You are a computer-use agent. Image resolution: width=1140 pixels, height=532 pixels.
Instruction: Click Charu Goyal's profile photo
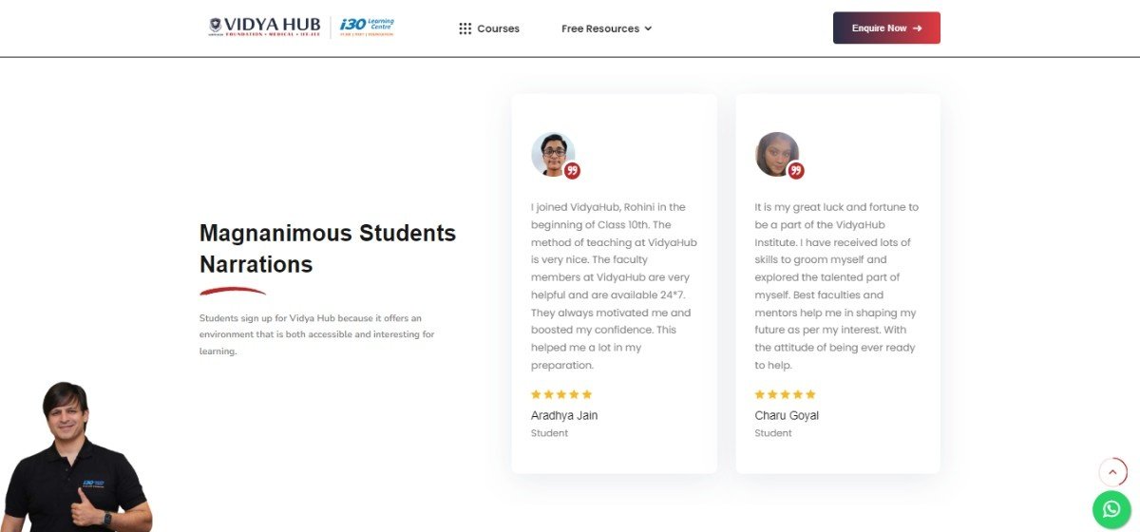click(x=774, y=153)
